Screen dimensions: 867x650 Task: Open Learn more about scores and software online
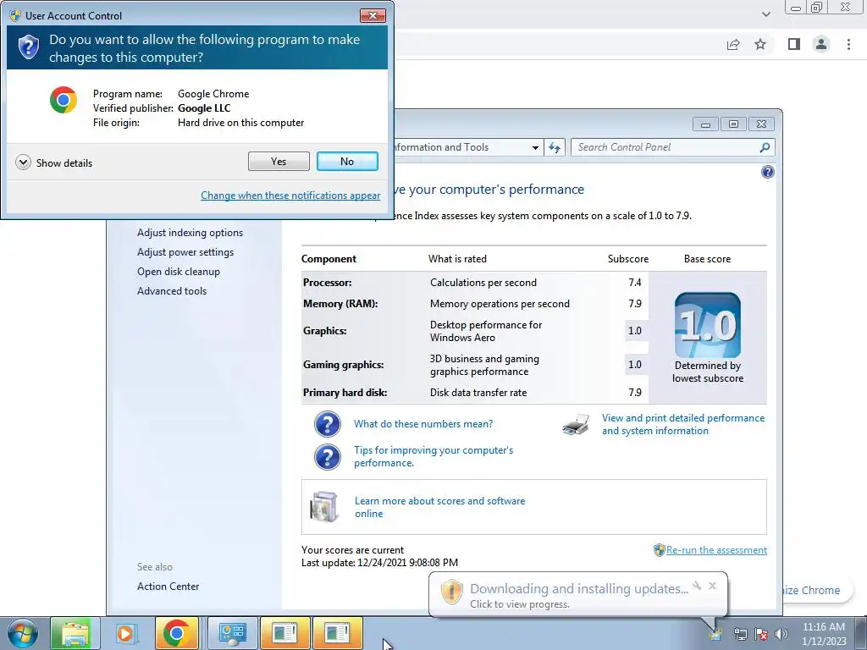[439, 508]
